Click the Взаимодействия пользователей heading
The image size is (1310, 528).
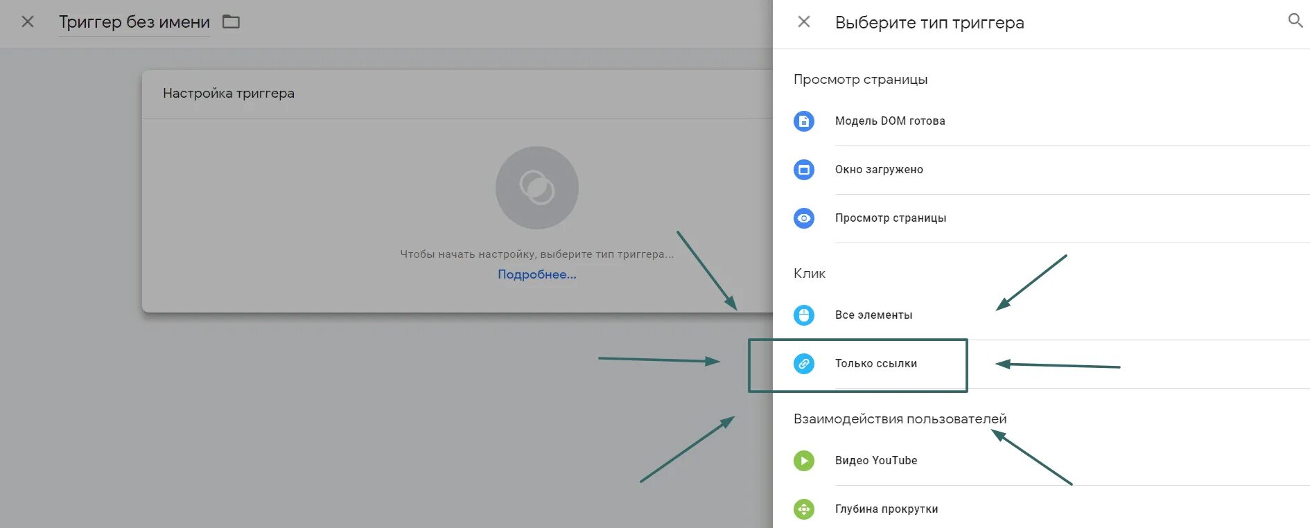pos(900,419)
